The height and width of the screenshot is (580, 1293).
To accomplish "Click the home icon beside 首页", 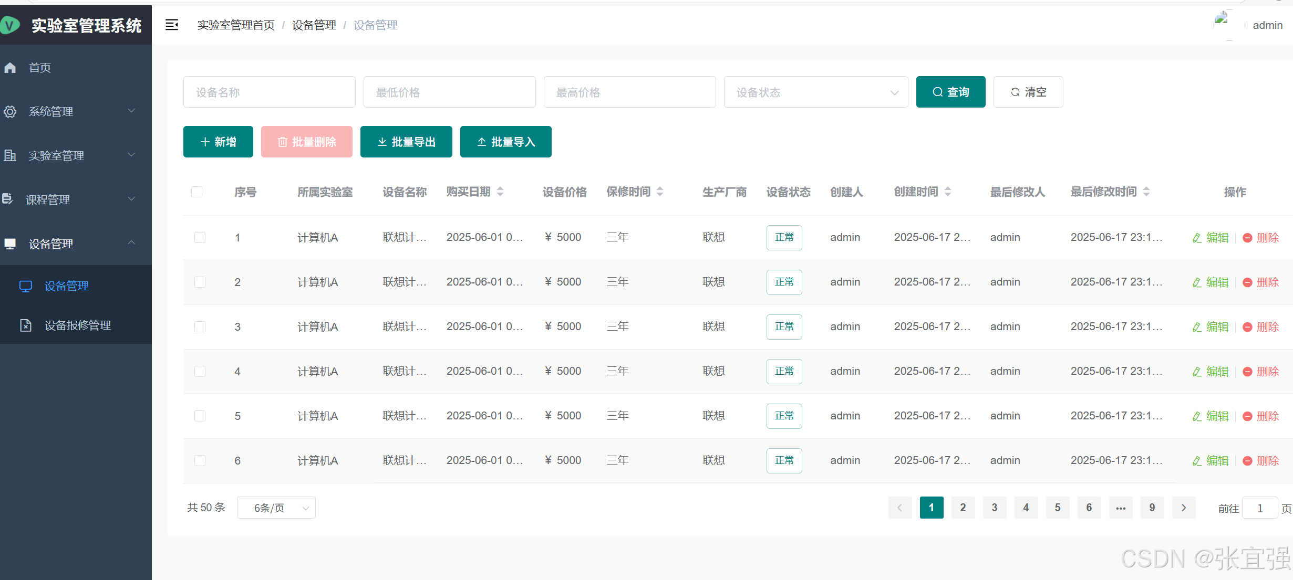I will pos(10,68).
